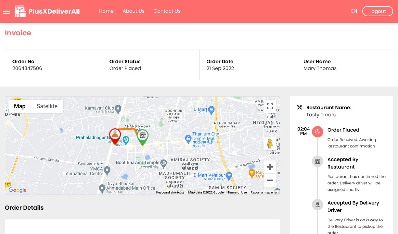
Task: Open the EN language selector
Action: click(x=354, y=11)
